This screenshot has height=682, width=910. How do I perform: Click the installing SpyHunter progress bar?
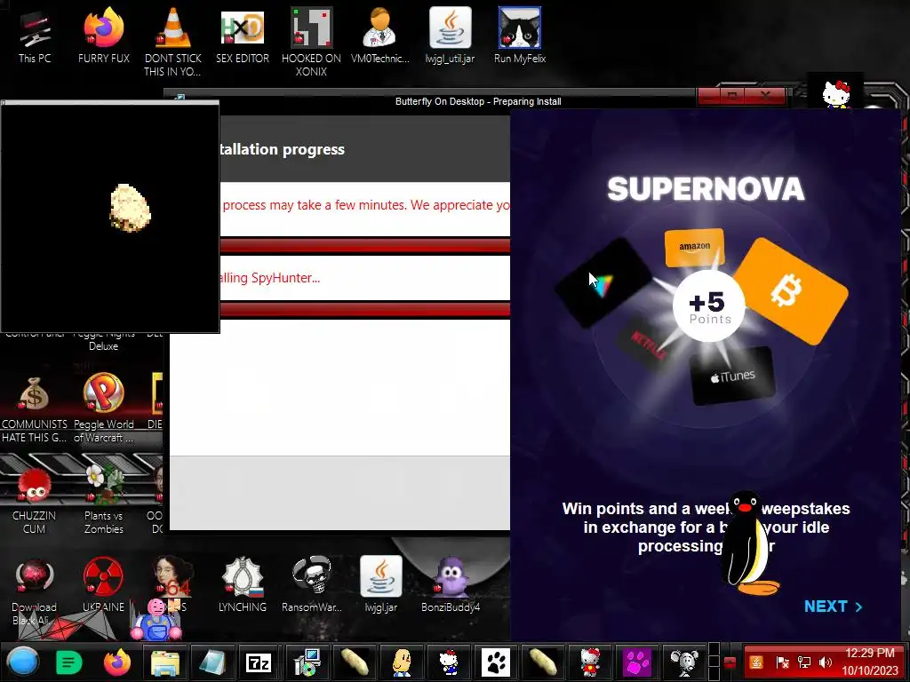[365, 310]
